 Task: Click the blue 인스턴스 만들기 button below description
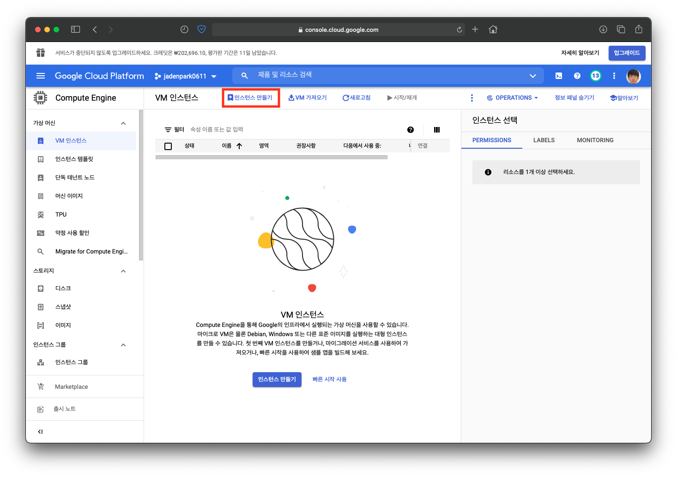(x=277, y=380)
